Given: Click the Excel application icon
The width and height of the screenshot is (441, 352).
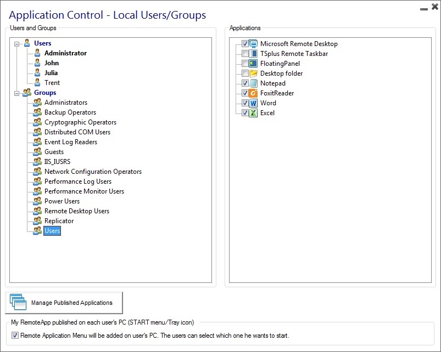Looking at the screenshot, I should point(253,113).
